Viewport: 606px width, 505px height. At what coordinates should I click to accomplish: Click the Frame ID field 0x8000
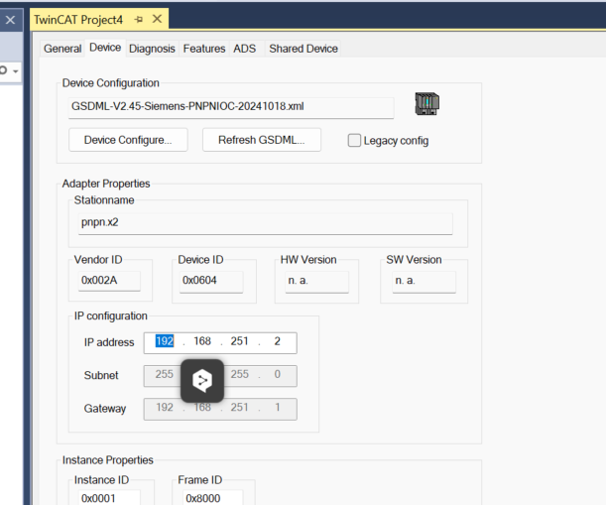(213, 498)
